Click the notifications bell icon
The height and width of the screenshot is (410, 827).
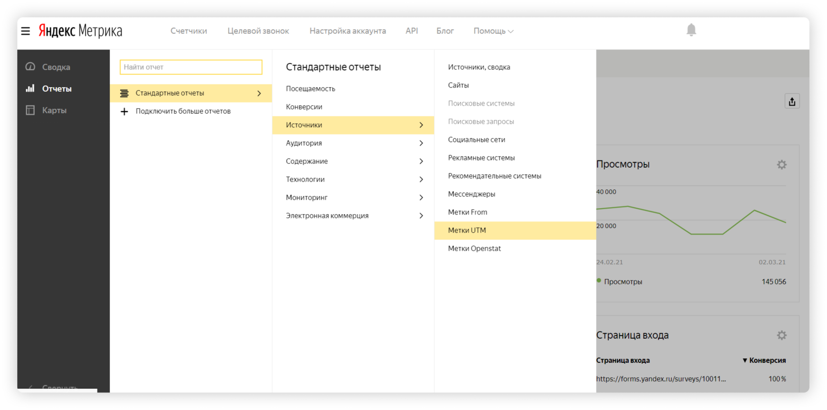point(691,30)
